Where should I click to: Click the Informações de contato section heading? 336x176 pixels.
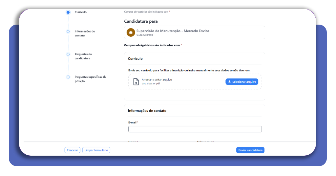pyautogui.click(x=147, y=111)
